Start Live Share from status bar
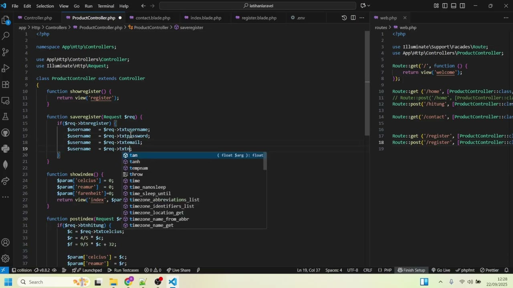This screenshot has height=288, width=513. (x=178, y=270)
